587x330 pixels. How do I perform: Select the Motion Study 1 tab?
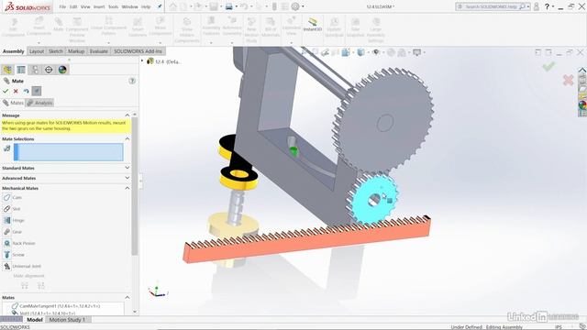tap(67, 320)
